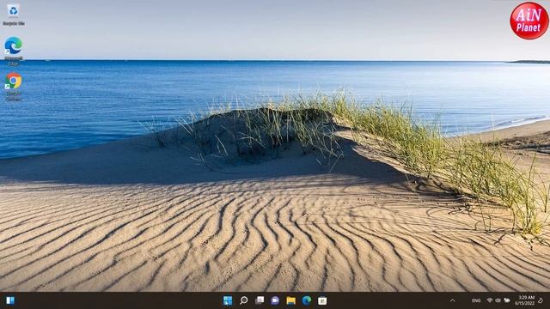This screenshot has width=550, height=309.
Task: Click the speaker volume tray icon
Action: pos(498,300)
